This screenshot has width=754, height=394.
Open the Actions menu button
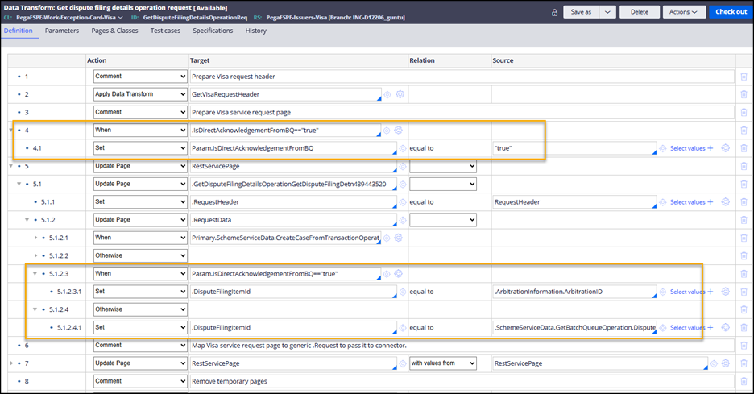684,12
